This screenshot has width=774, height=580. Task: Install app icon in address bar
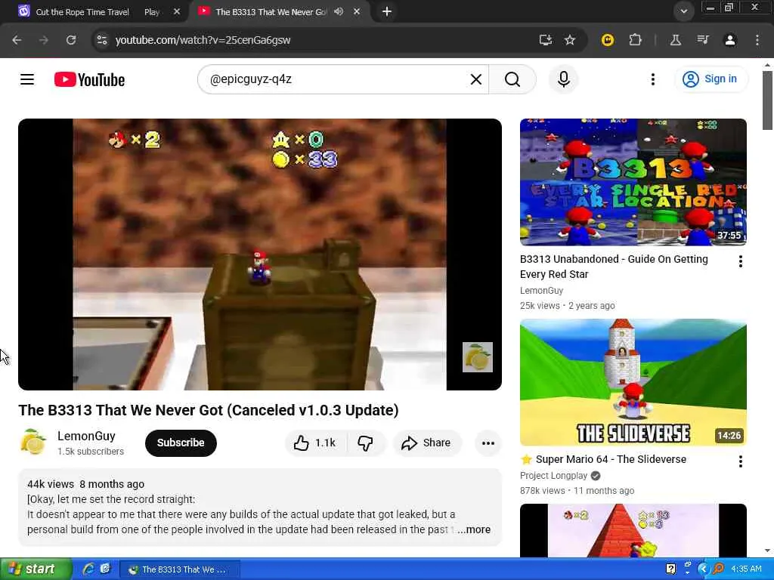point(545,40)
